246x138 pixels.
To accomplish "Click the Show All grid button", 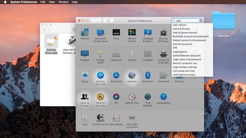I will [108, 21].
